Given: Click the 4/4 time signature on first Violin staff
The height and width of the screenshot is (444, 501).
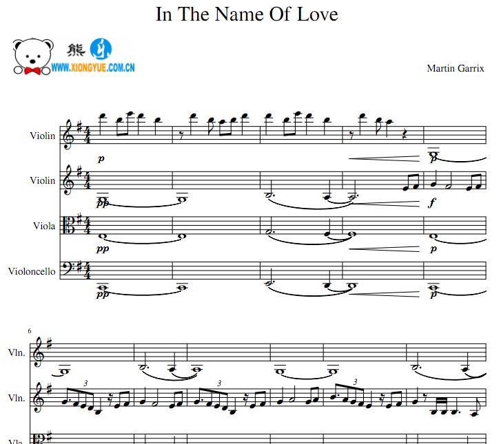Looking at the screenshot, I should (x=88, y=135).
